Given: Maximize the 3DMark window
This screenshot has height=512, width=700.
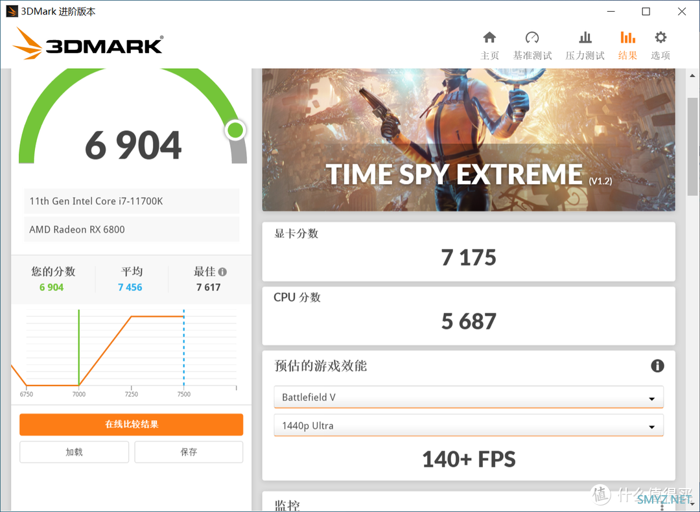Looking at the screenshot, I should click(646, 11).
